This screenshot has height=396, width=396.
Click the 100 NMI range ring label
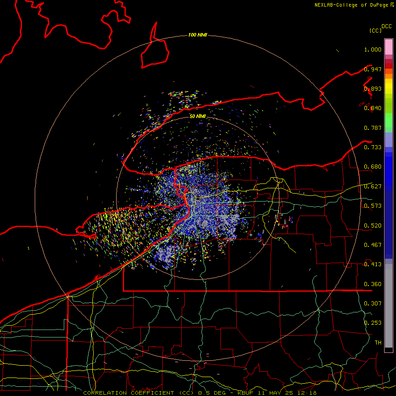(x=198, y=35)
